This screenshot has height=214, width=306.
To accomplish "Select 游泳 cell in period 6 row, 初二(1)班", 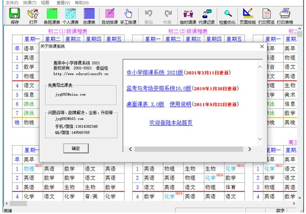I will pos(31,104).
